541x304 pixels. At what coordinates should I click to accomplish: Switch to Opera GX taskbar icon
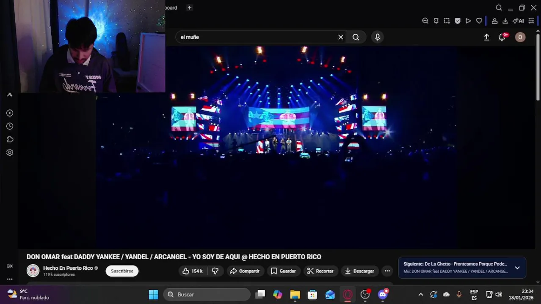348,294
